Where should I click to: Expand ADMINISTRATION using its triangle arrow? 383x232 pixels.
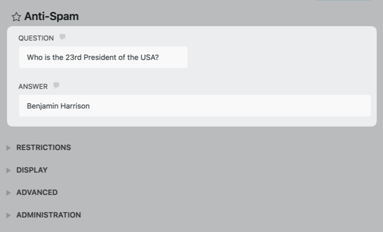[9, 216]
